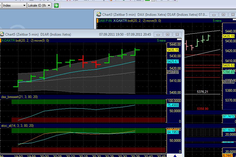Image resolution: width=236 pixels, height=157 pixels.
Task: Click orange marker left of Chart3 legend
Action: click(x=97, y=21)
